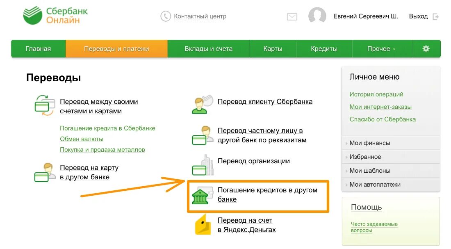Expand the Прочее dropdown menu
This screenshot has height=249, width=451.
(x=381, y=49)
